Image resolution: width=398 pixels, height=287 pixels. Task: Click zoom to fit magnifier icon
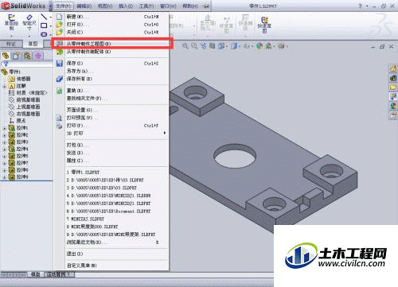185,46
